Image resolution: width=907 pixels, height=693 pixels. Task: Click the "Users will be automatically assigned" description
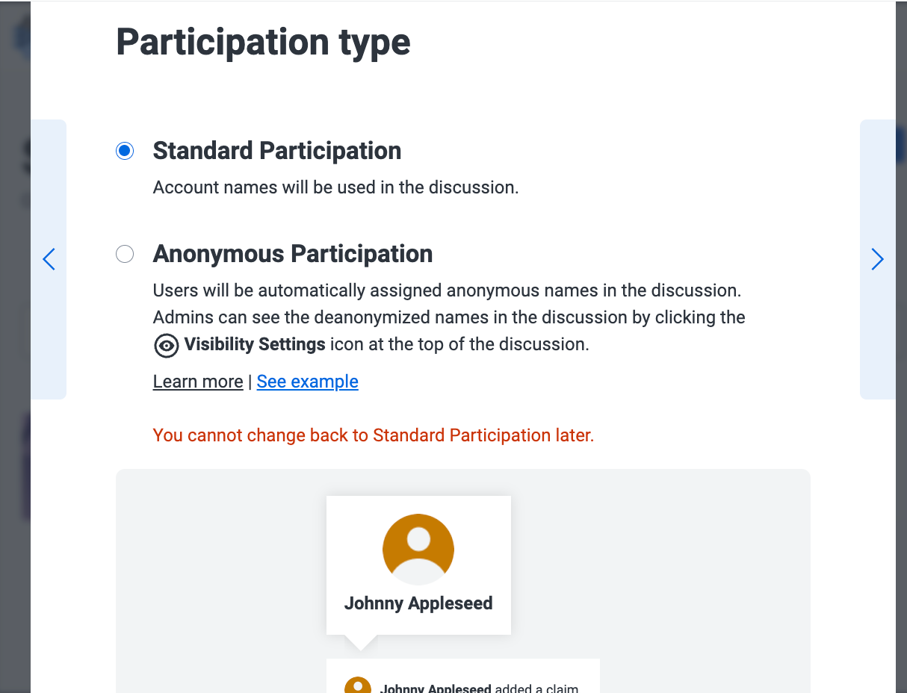(x=447, y=290)
